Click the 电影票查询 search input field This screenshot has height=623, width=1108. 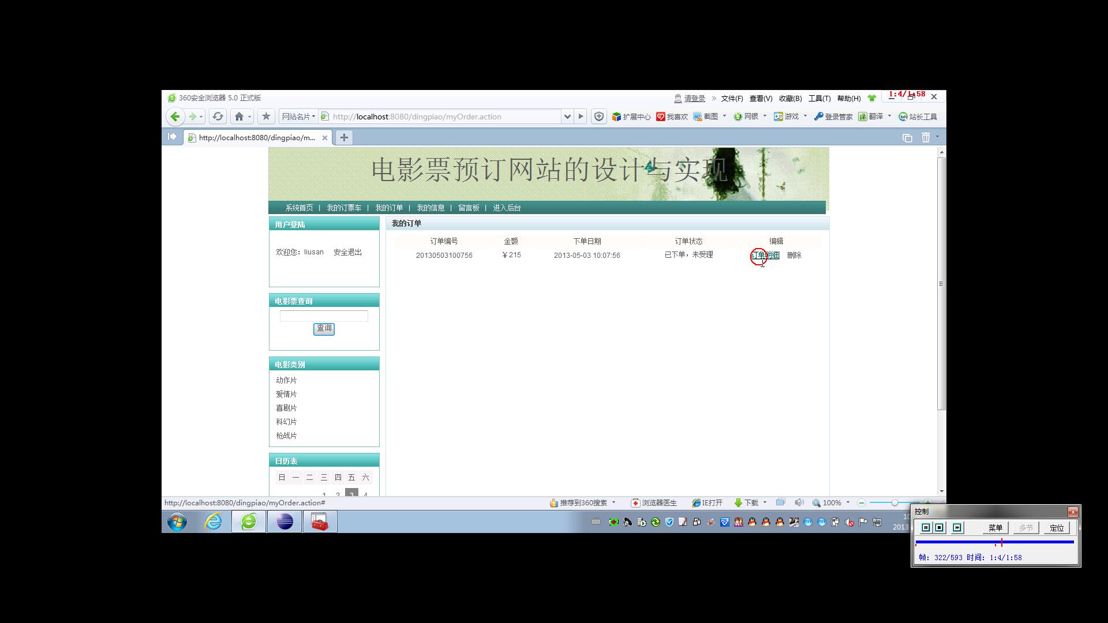coord(324,316)
